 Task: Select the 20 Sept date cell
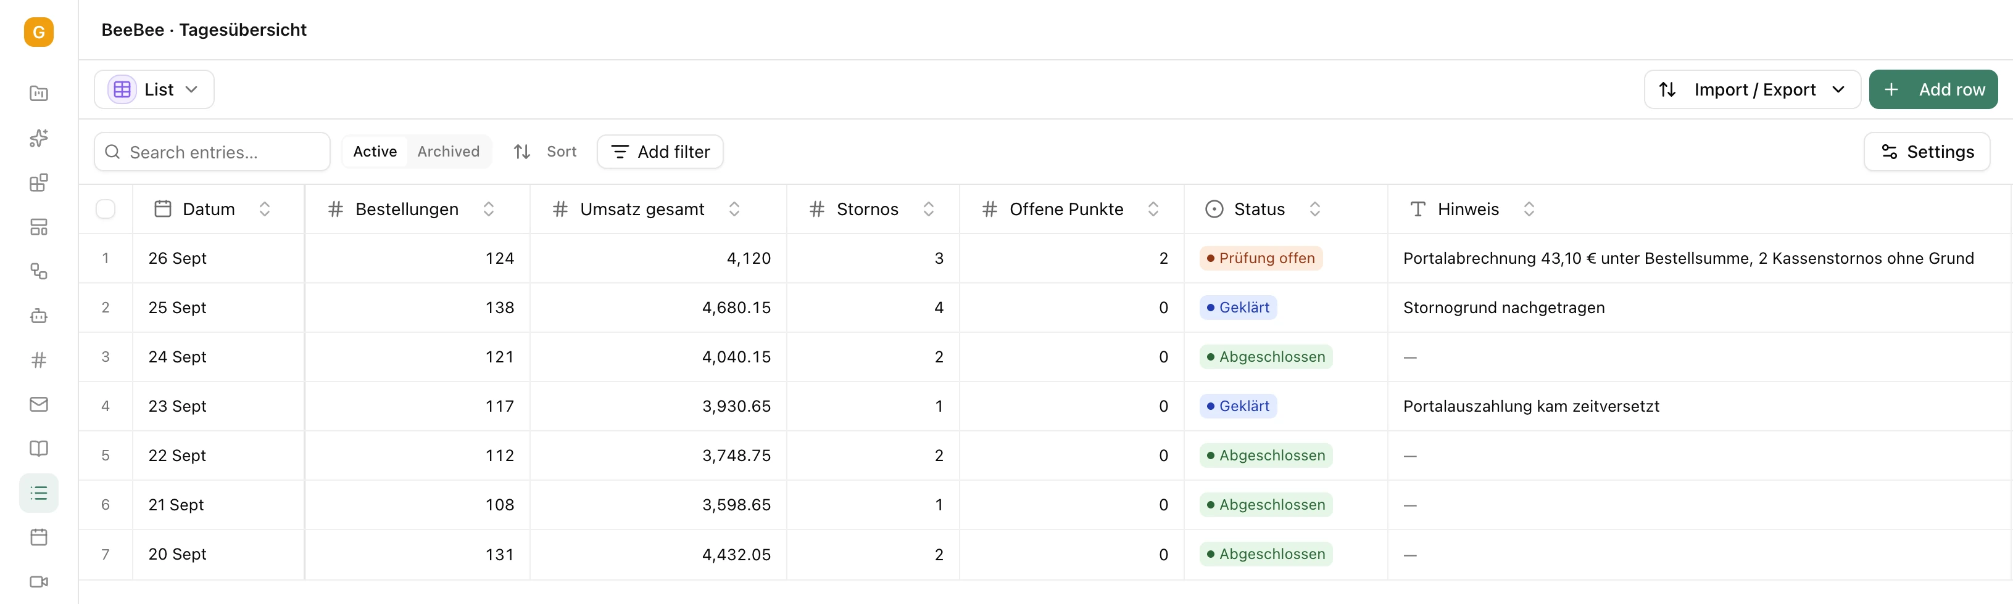coord(218,554)
